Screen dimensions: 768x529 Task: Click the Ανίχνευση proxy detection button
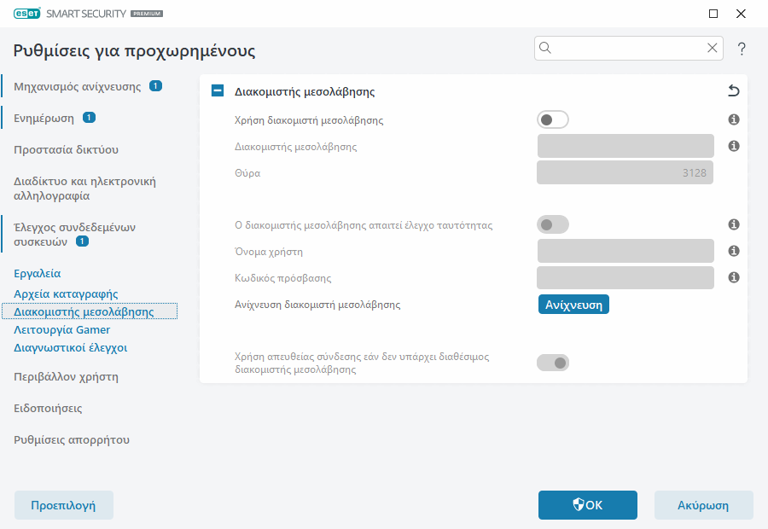click(573, 304)
